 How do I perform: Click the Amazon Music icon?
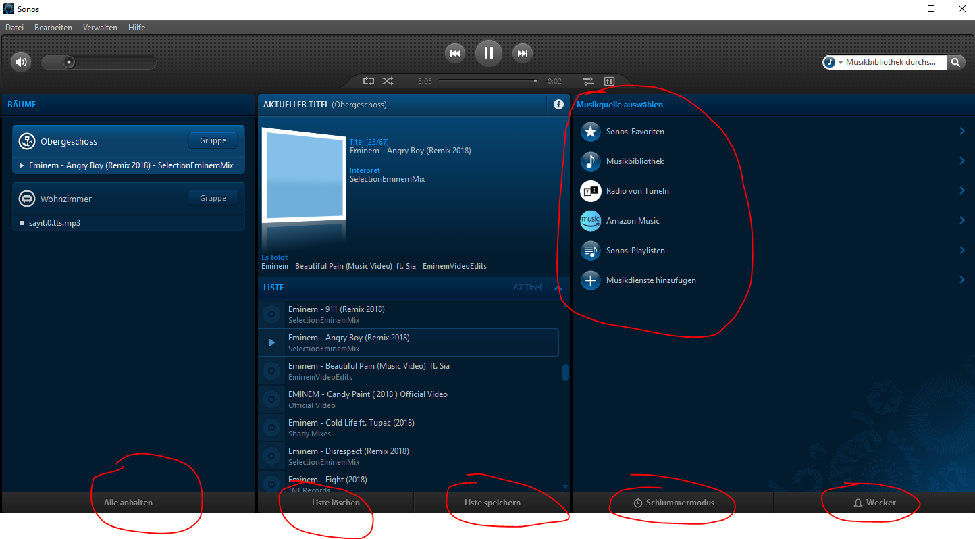pyautogui.click(x=591, y=221)
